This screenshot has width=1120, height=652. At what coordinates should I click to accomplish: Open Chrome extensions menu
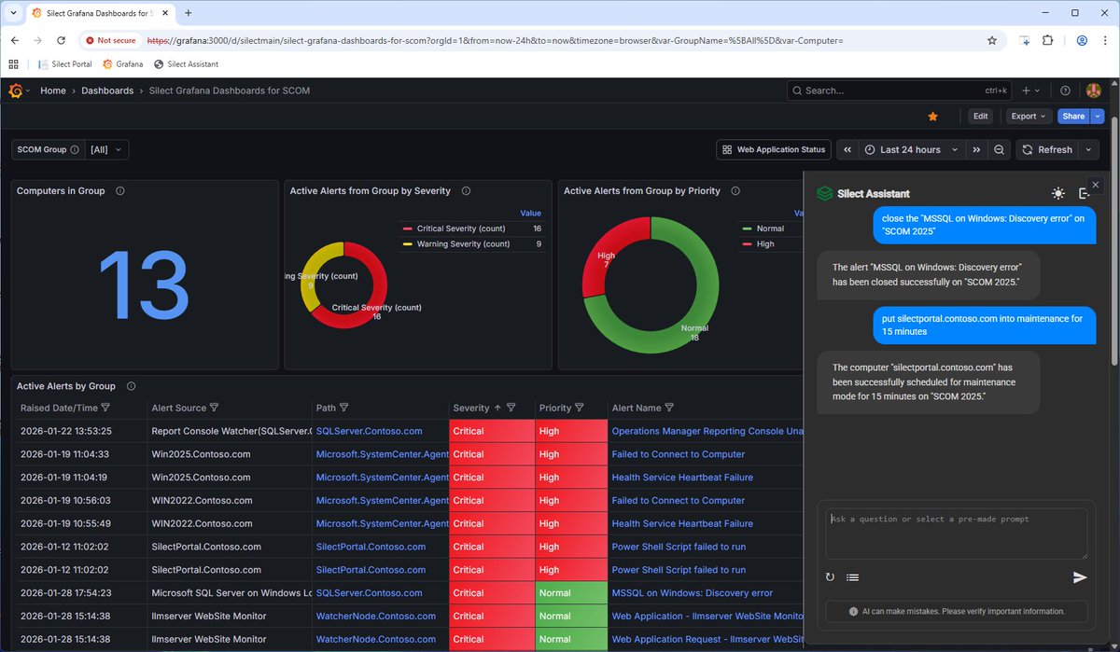(1047, 40)
